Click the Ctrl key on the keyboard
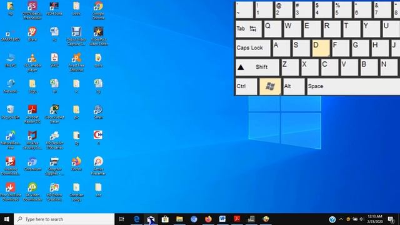Viewport: 400px width, 225px height. 246,86
